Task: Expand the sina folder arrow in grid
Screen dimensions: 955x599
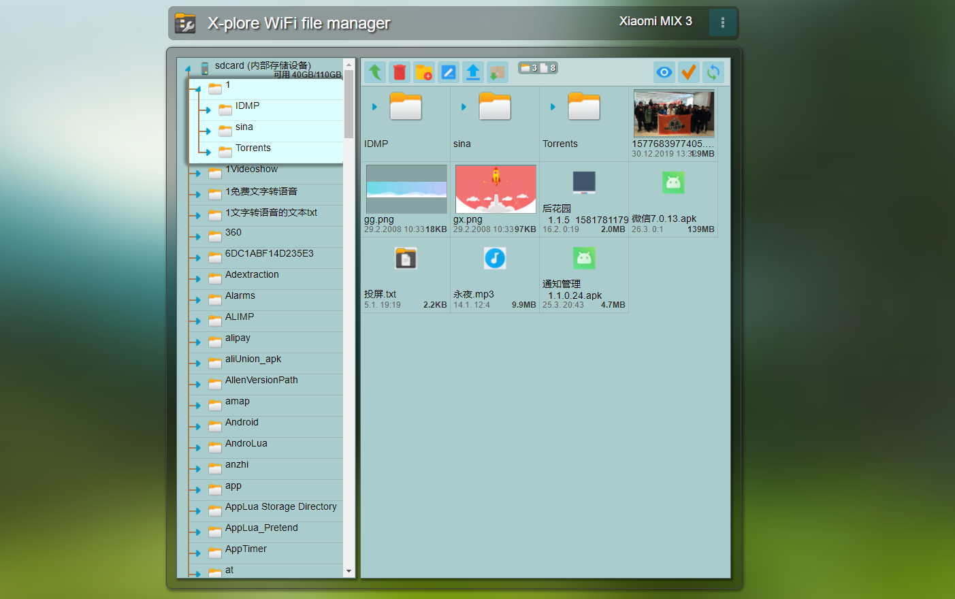Action: click(464, 107)
